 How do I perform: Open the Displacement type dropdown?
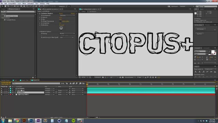[67, 15]
